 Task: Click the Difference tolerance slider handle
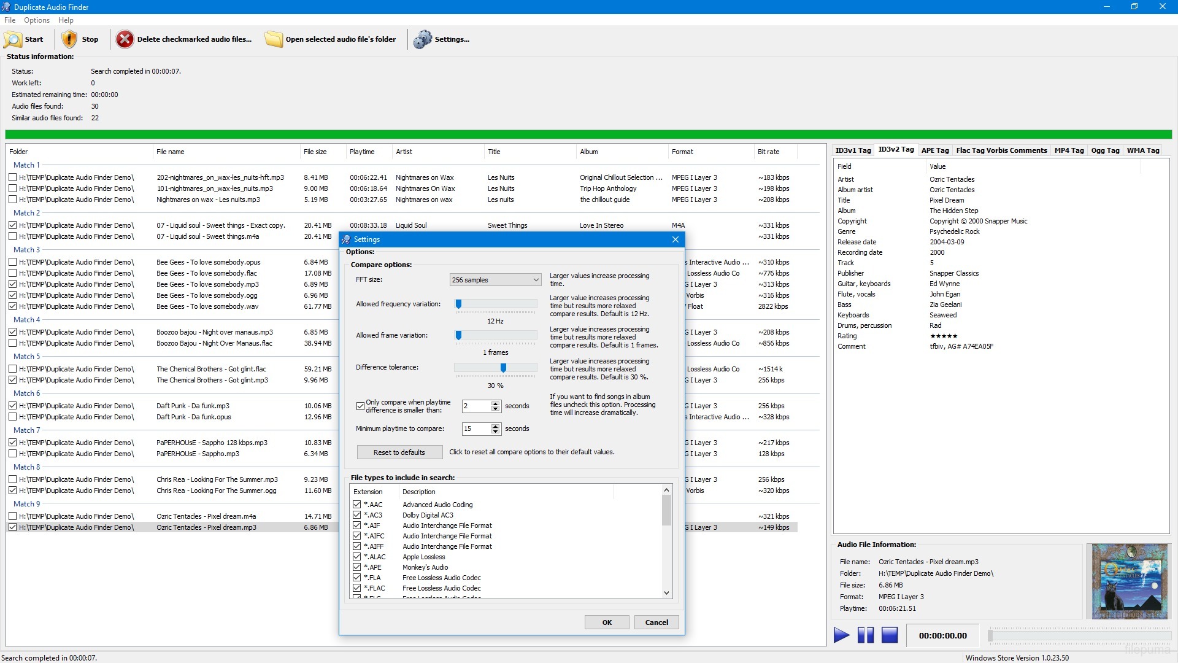point(503,368)
